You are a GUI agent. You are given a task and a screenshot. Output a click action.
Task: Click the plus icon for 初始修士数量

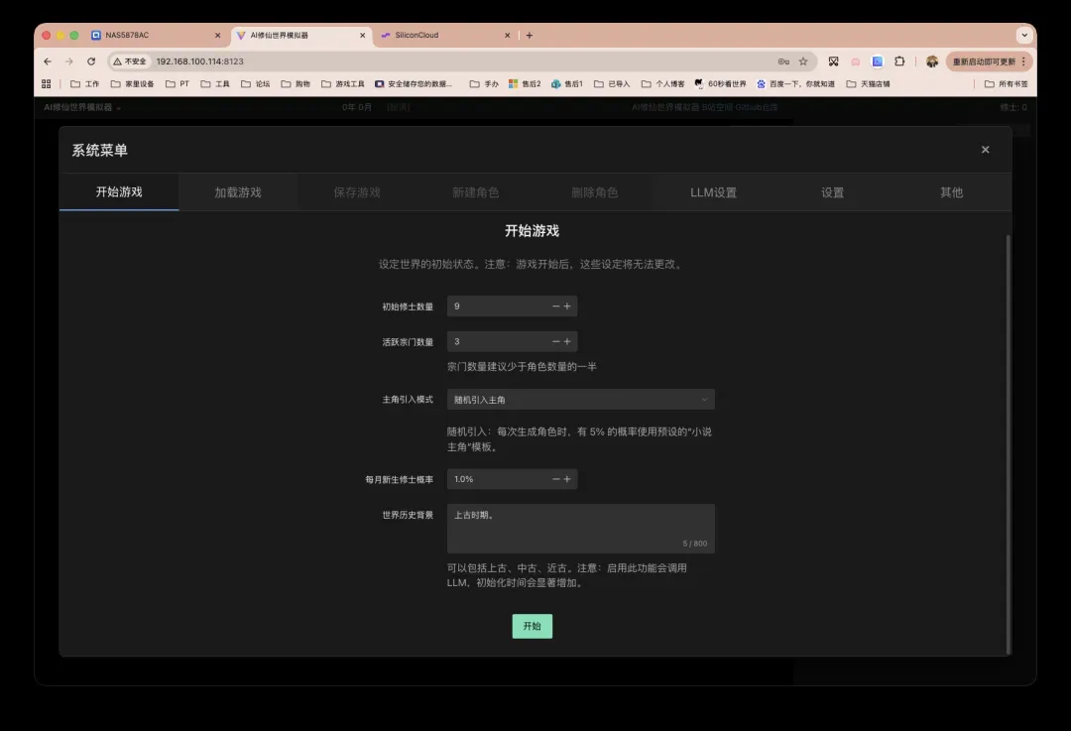567,306
